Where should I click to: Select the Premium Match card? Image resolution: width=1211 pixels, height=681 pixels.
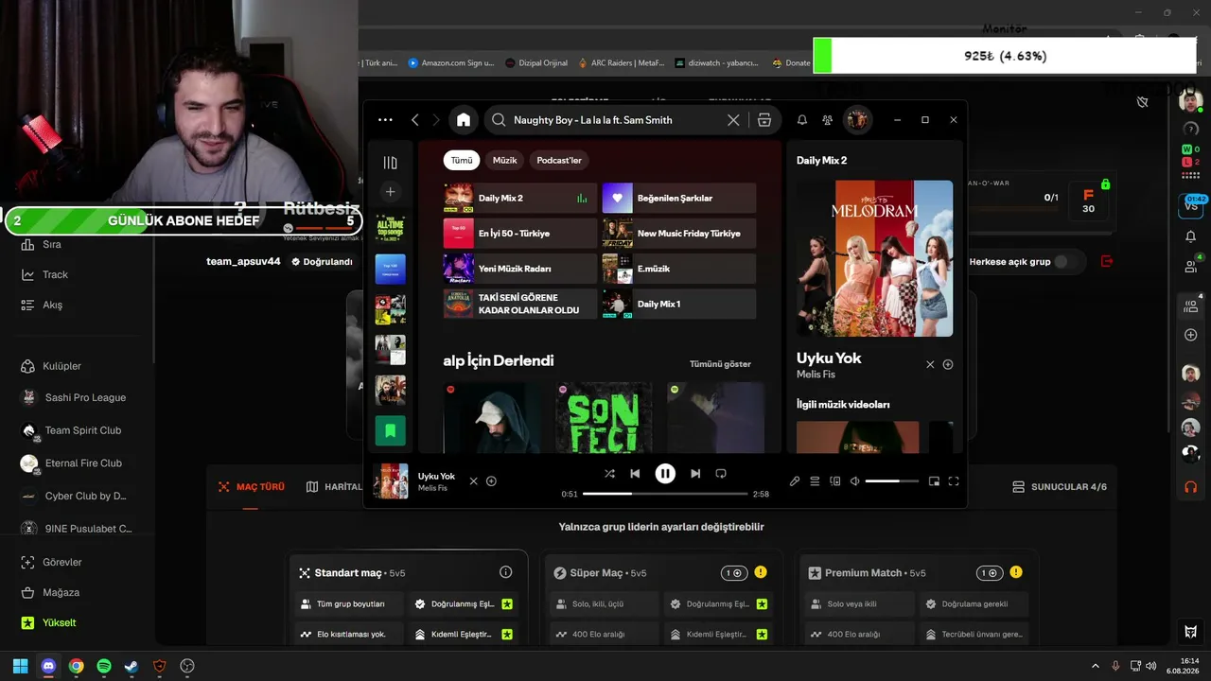(917, 598)
